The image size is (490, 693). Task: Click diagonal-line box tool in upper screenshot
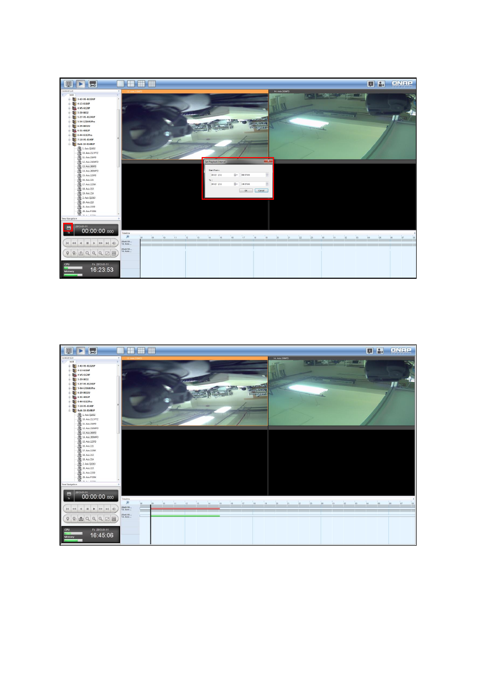coord(107,253)
